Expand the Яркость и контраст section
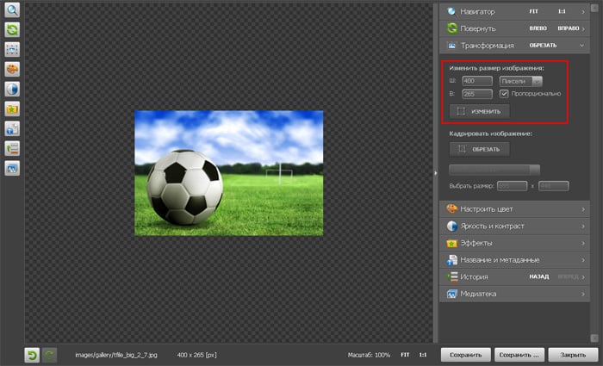The width and height of the screenshot is (603, 366). 517,226
